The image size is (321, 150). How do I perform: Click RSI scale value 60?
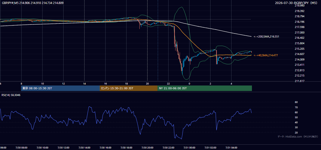click(296, 112)
